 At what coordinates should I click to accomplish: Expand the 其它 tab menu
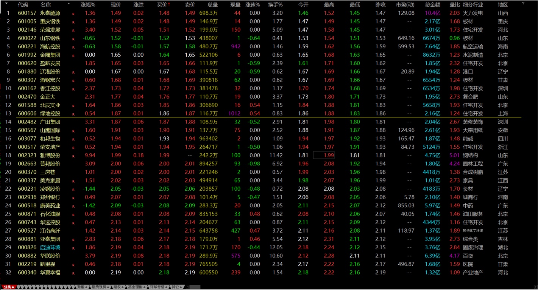coord(176,287)
